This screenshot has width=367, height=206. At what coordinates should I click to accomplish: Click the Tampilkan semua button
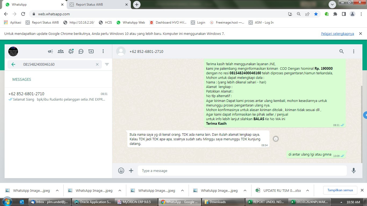point(340,190)
